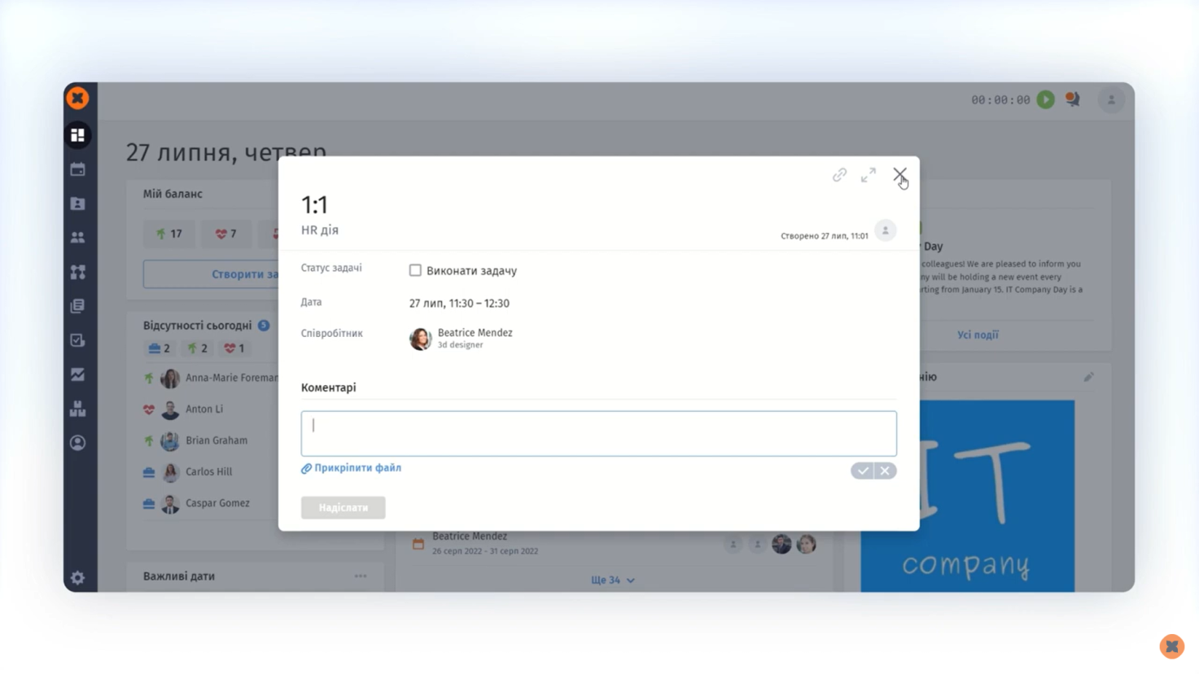Image resolution: width=1199 pixels, height=674 pixels.
Task: Open dashboard icon in sidebar
Action: [x=77, y=135]
